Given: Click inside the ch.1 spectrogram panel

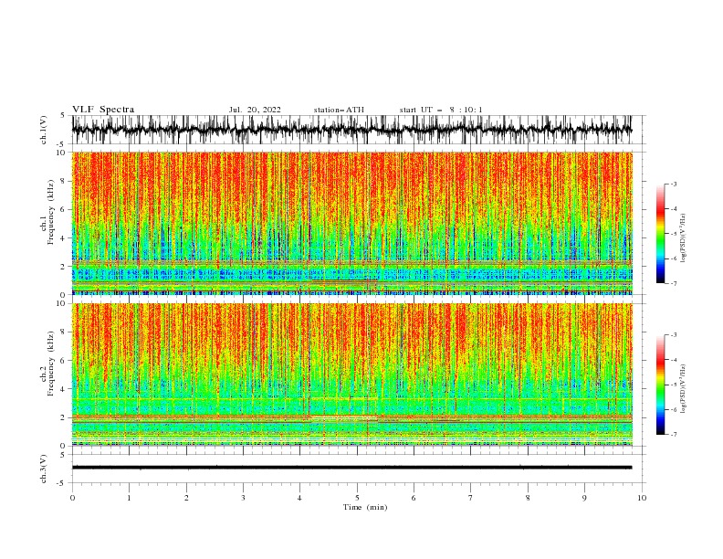Looking at the screenshot, I should (351, 223).
